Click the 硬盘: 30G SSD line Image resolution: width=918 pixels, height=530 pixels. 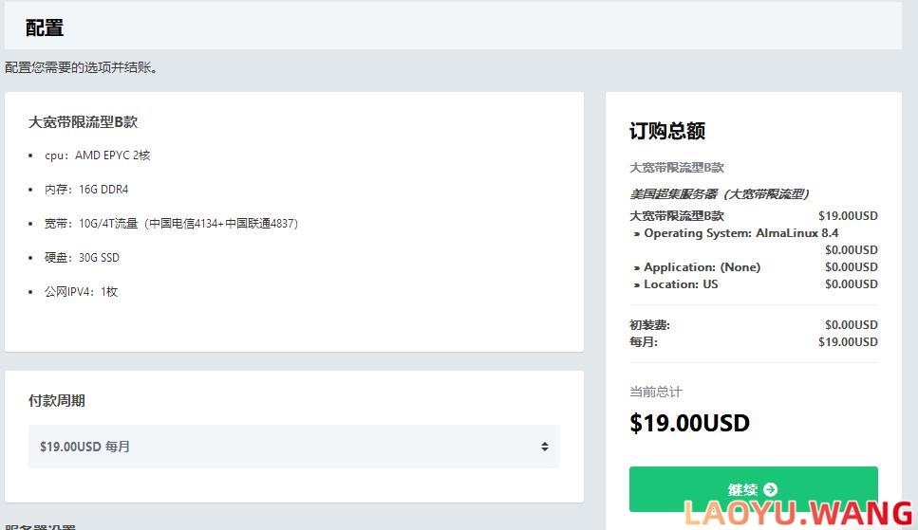coord(82,257)
